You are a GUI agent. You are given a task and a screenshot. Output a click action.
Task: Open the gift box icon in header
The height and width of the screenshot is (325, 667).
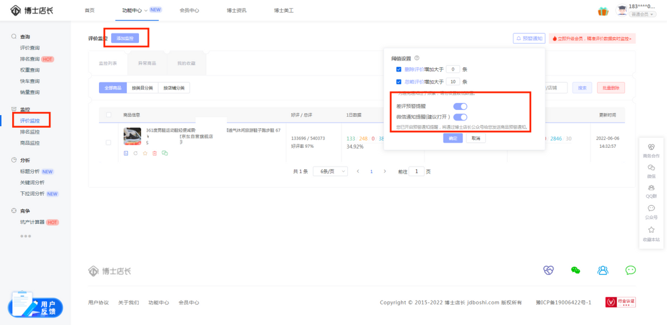pos(603,11)
